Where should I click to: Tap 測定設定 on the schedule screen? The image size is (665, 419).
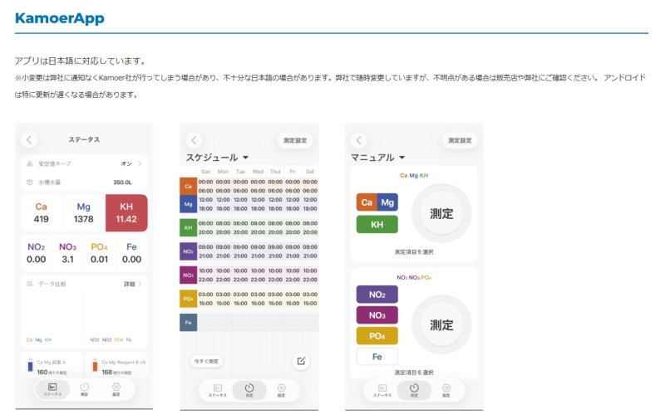(x=295, y=140)
